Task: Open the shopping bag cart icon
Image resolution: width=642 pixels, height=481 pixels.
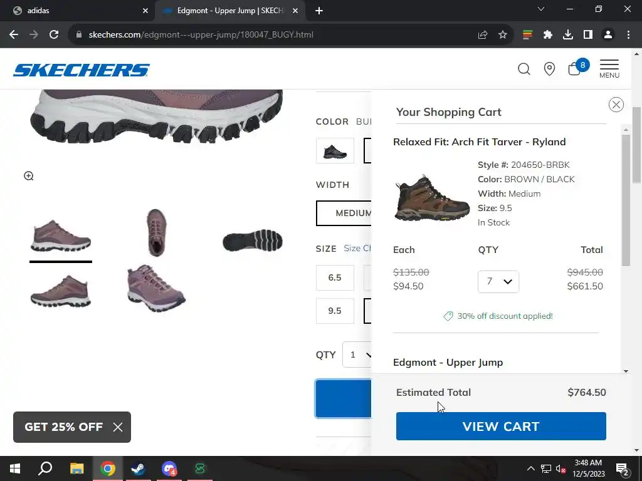Action: point(577,68)
